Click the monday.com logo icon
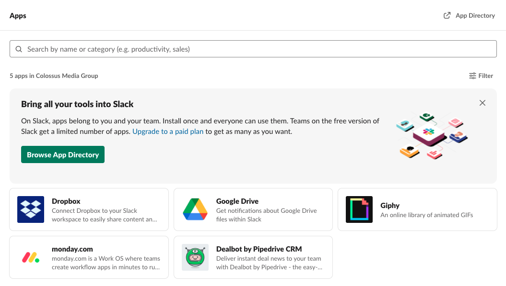This screenshot has width=506, height=286. [x=31, y=257]
